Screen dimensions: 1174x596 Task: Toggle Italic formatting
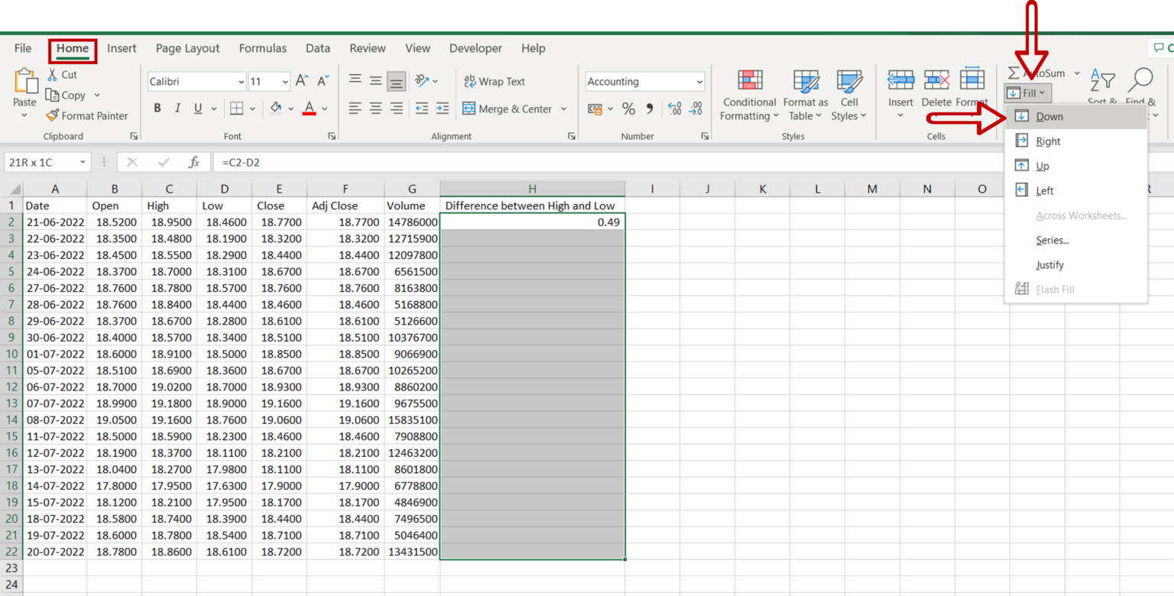tap(177, 109)
